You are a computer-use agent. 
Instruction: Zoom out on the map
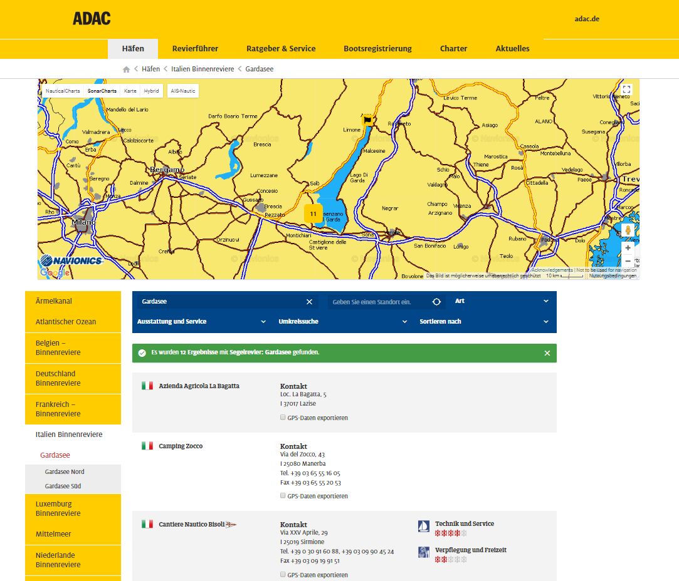point(628,261)
